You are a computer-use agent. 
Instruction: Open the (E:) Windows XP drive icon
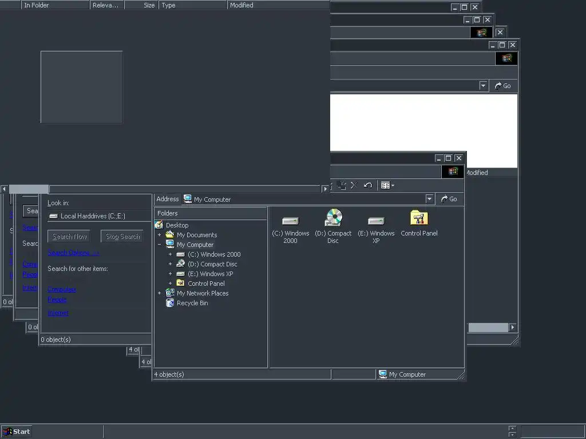pyautogui.click(x=376, y=226)
